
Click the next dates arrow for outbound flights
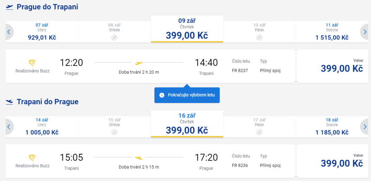(365, 32)
